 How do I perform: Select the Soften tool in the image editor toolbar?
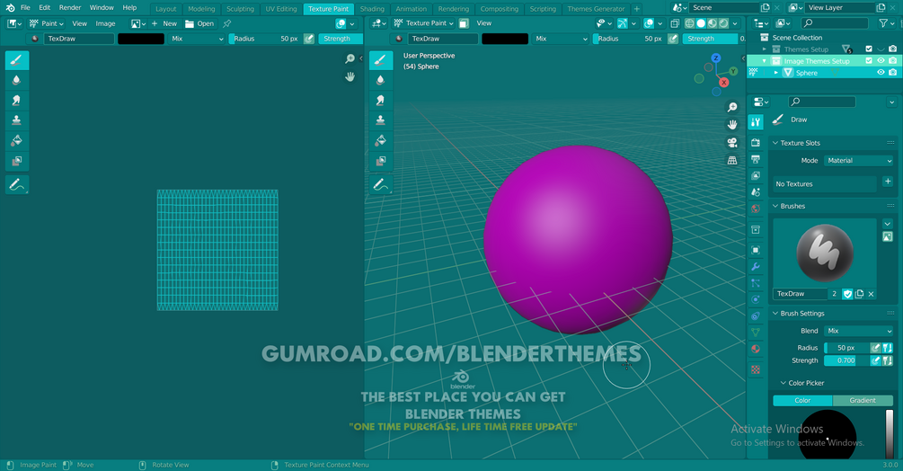pos(17,80)
